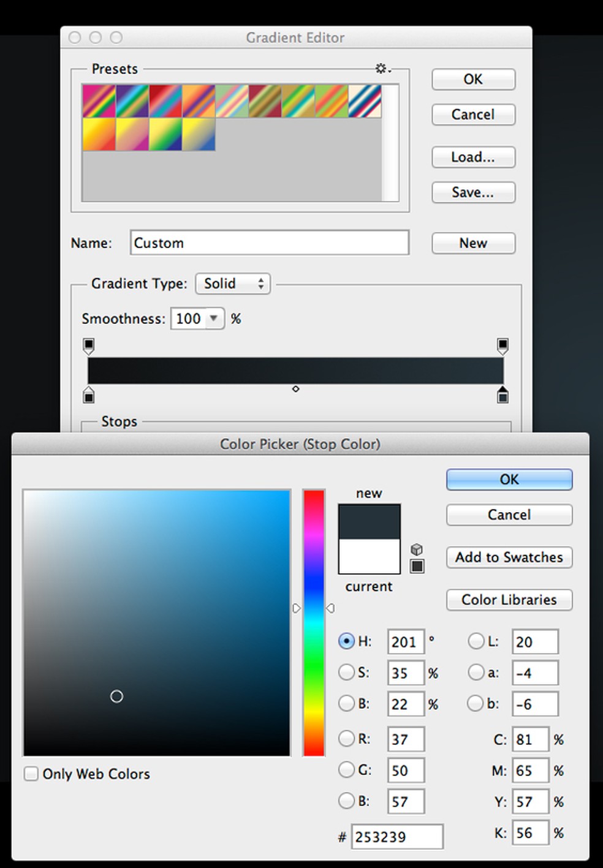Select the L lightness radio button

[476, 641]
